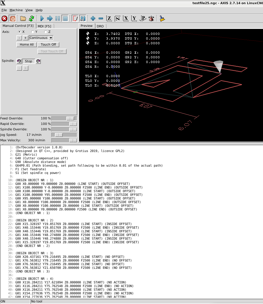The width and height of the screenshot is (263, 304).
Task: Open the Continuous jog increment dropdown
Action: pos(41,38)
